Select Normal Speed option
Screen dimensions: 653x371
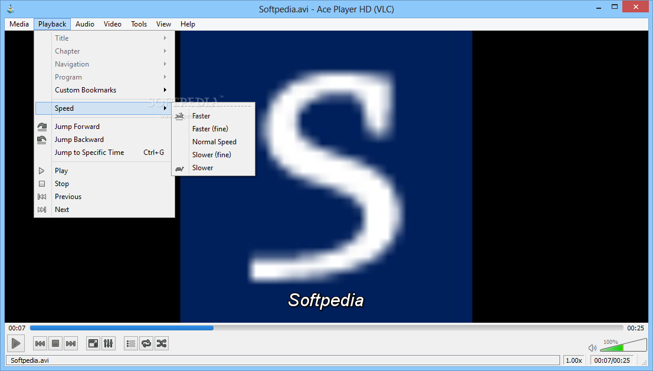coord(213,142)
